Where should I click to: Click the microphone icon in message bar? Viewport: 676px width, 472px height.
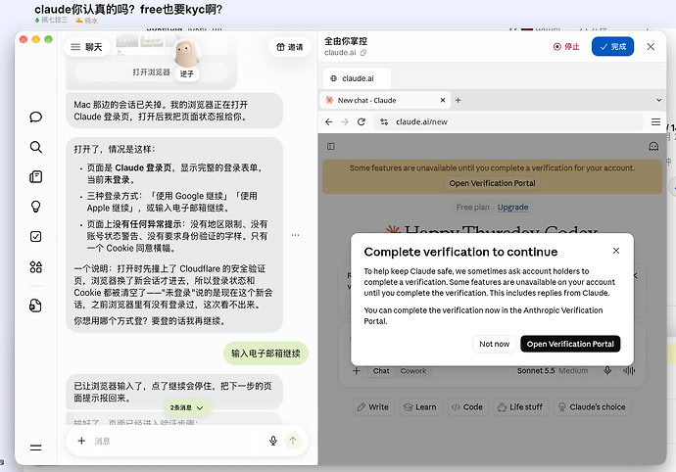(x=273, y=441)
